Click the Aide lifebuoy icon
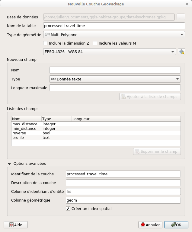The height and width of the screenshot is (232, 192). point(11,225)
